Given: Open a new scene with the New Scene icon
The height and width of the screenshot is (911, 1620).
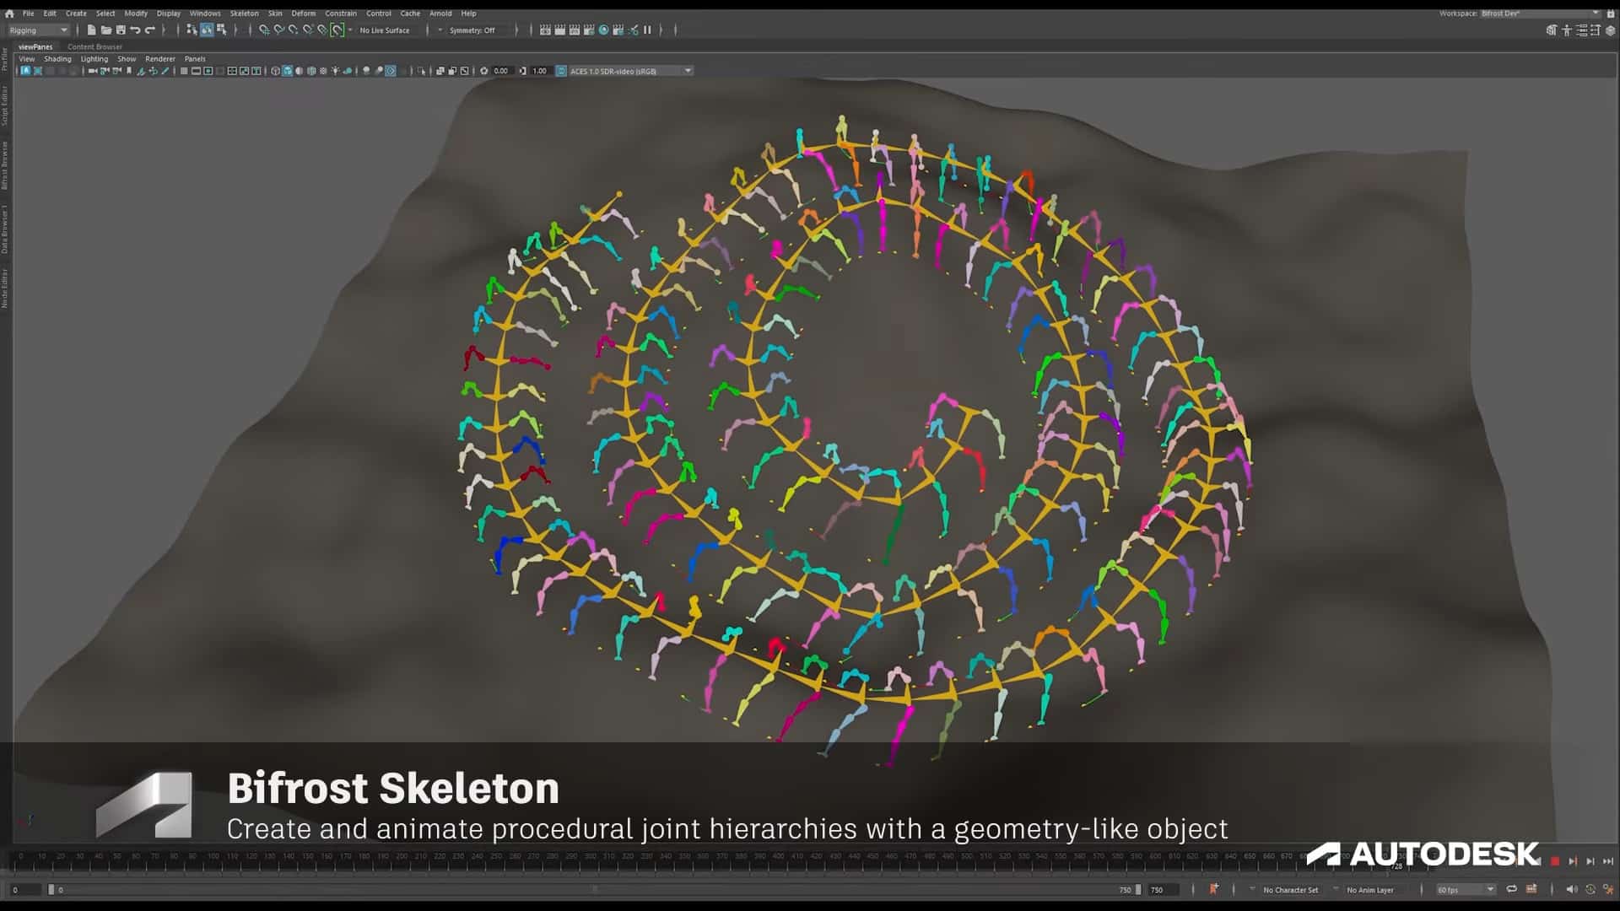Looking at the screenshot, I should click(91, 30).
